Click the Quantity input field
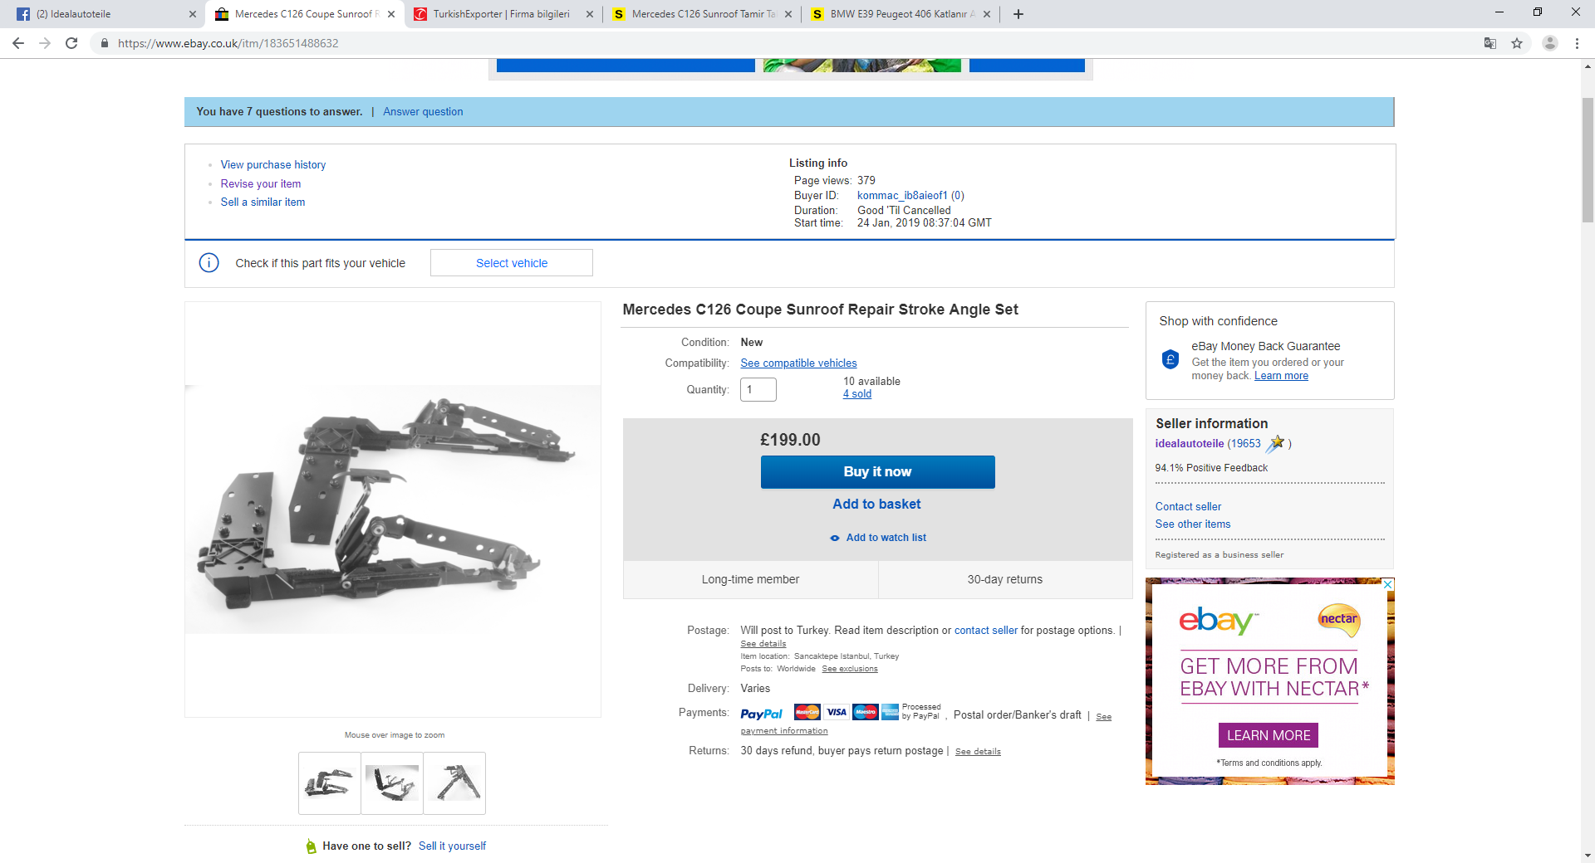 tap(758, 389)
